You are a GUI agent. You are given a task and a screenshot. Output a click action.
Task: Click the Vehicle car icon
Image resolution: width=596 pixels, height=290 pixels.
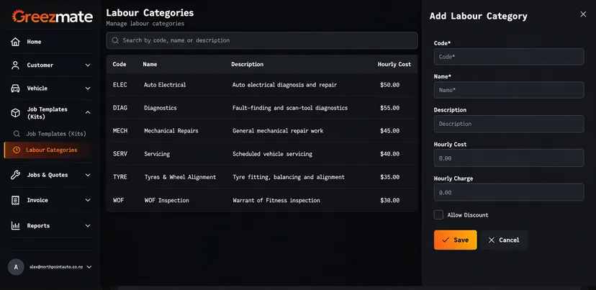(15, 89)
